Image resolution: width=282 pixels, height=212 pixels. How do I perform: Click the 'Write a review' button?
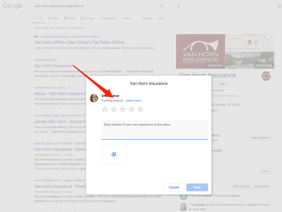pyautogui.click(x=242, y=186)
